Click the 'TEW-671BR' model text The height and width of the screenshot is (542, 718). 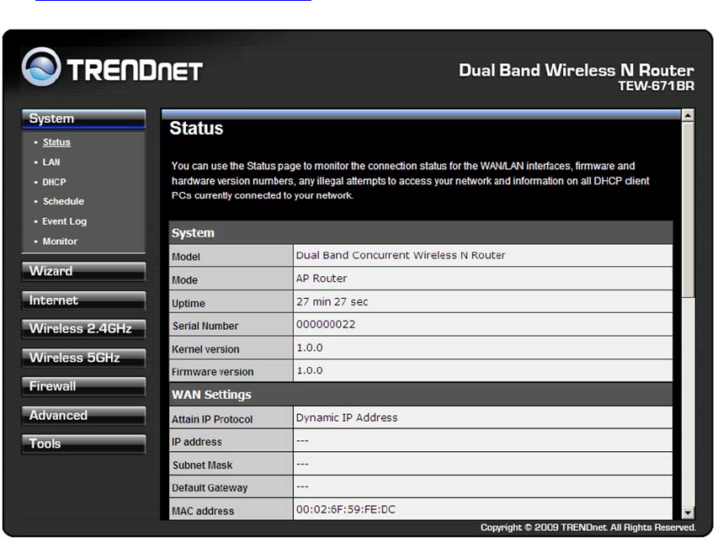[656, 86]
